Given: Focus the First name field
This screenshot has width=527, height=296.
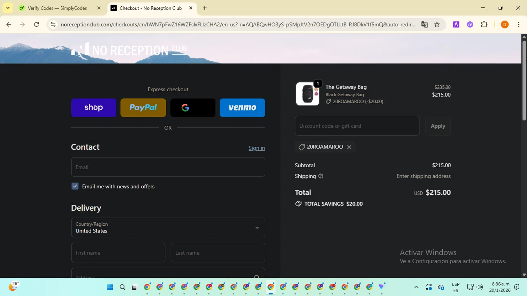Looking at the screenshot, I should [x=118, y=252].
